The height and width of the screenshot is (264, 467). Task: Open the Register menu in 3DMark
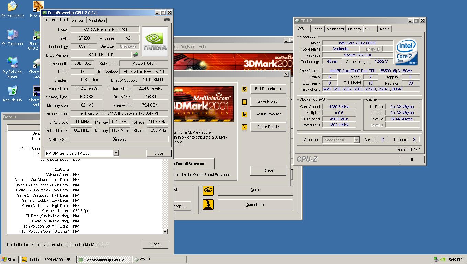(x=187, y=47)
